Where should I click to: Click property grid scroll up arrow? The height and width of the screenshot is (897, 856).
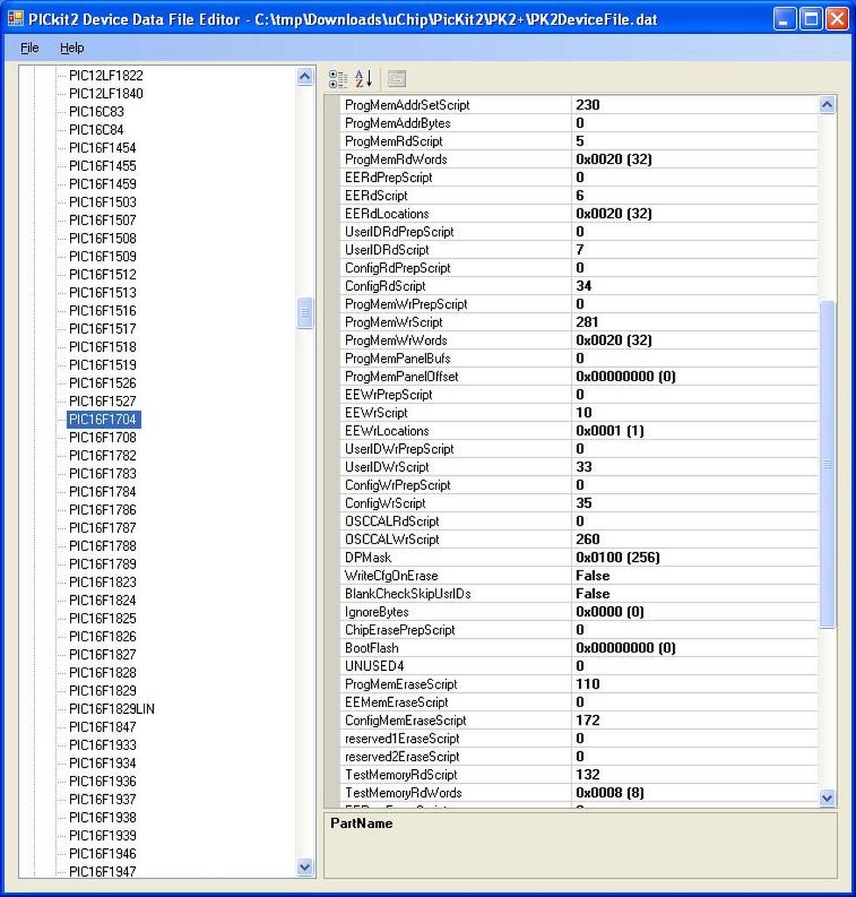point(827,105)
